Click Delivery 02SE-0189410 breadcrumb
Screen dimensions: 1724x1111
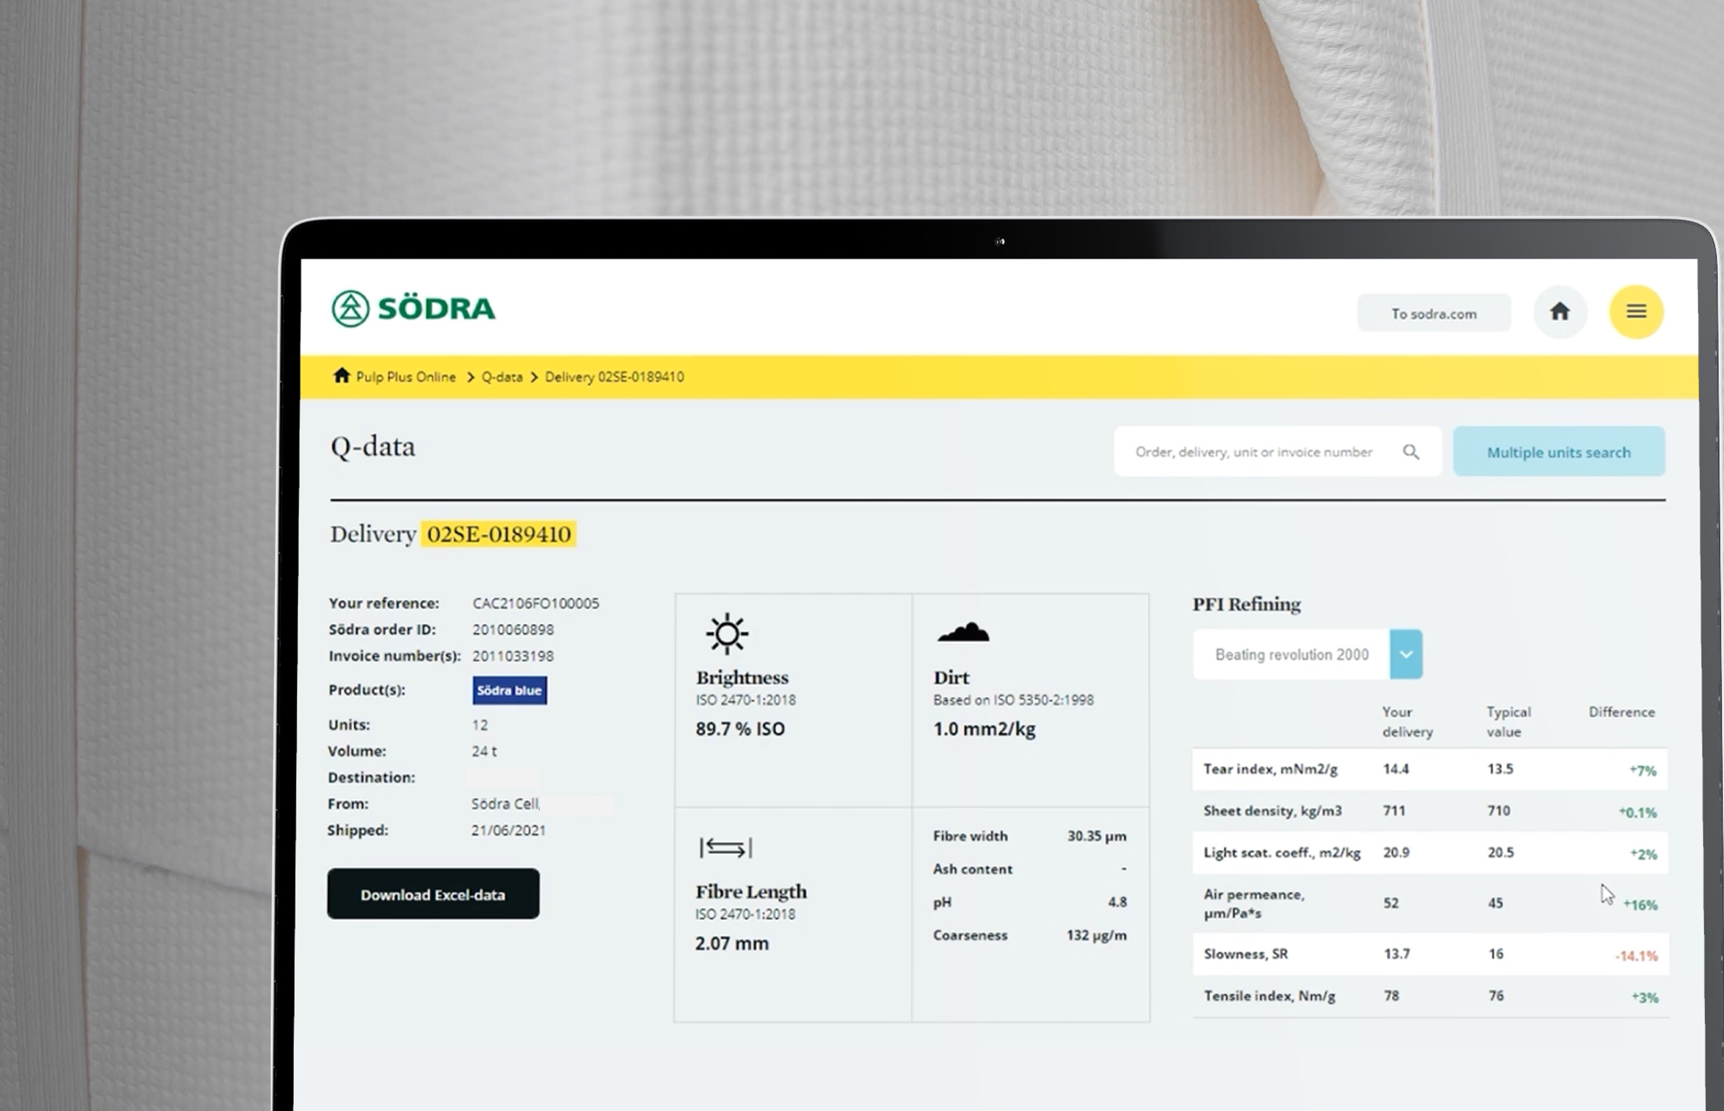(x=614, y=377)
